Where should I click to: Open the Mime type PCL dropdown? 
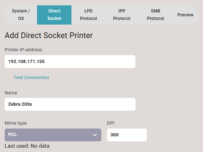53,135
